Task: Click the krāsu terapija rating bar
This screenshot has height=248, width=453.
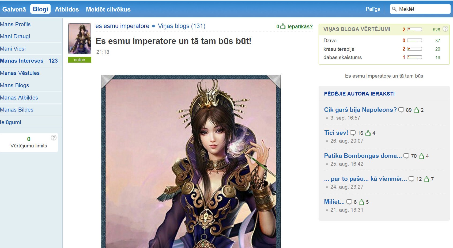Action: tap(414, 49)
